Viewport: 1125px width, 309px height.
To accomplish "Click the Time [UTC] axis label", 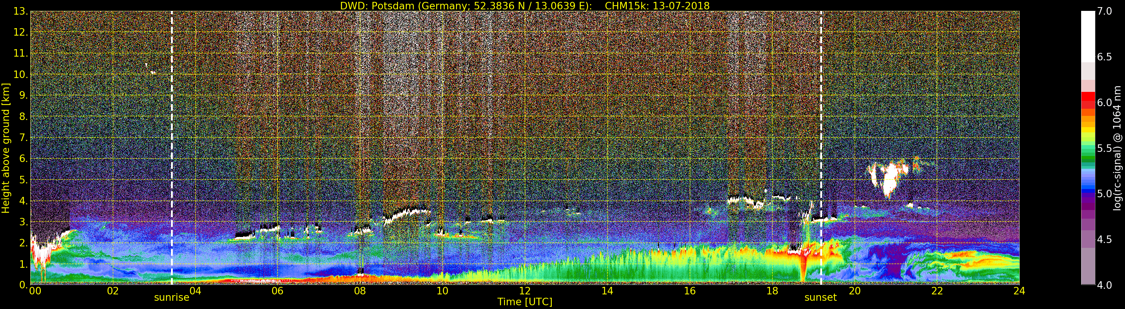I will 525,302.
